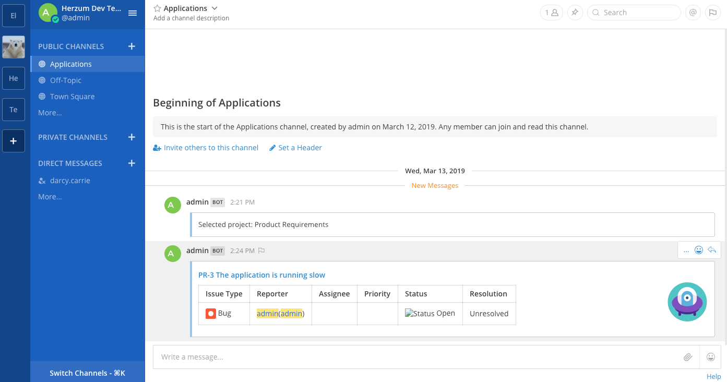Open flagged posts from the header flag icon
The image size is (727, 382).
pyautogui.click(x=712, y=13)
